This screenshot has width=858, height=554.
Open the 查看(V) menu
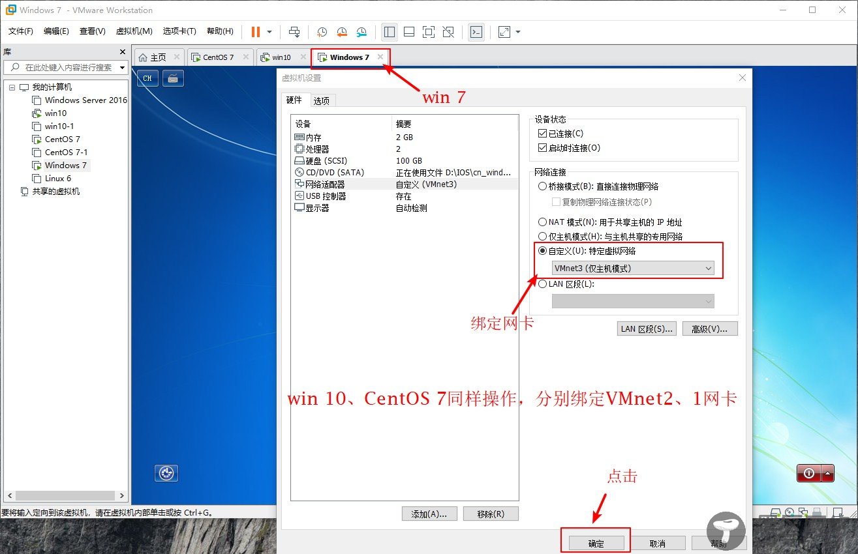92,31
